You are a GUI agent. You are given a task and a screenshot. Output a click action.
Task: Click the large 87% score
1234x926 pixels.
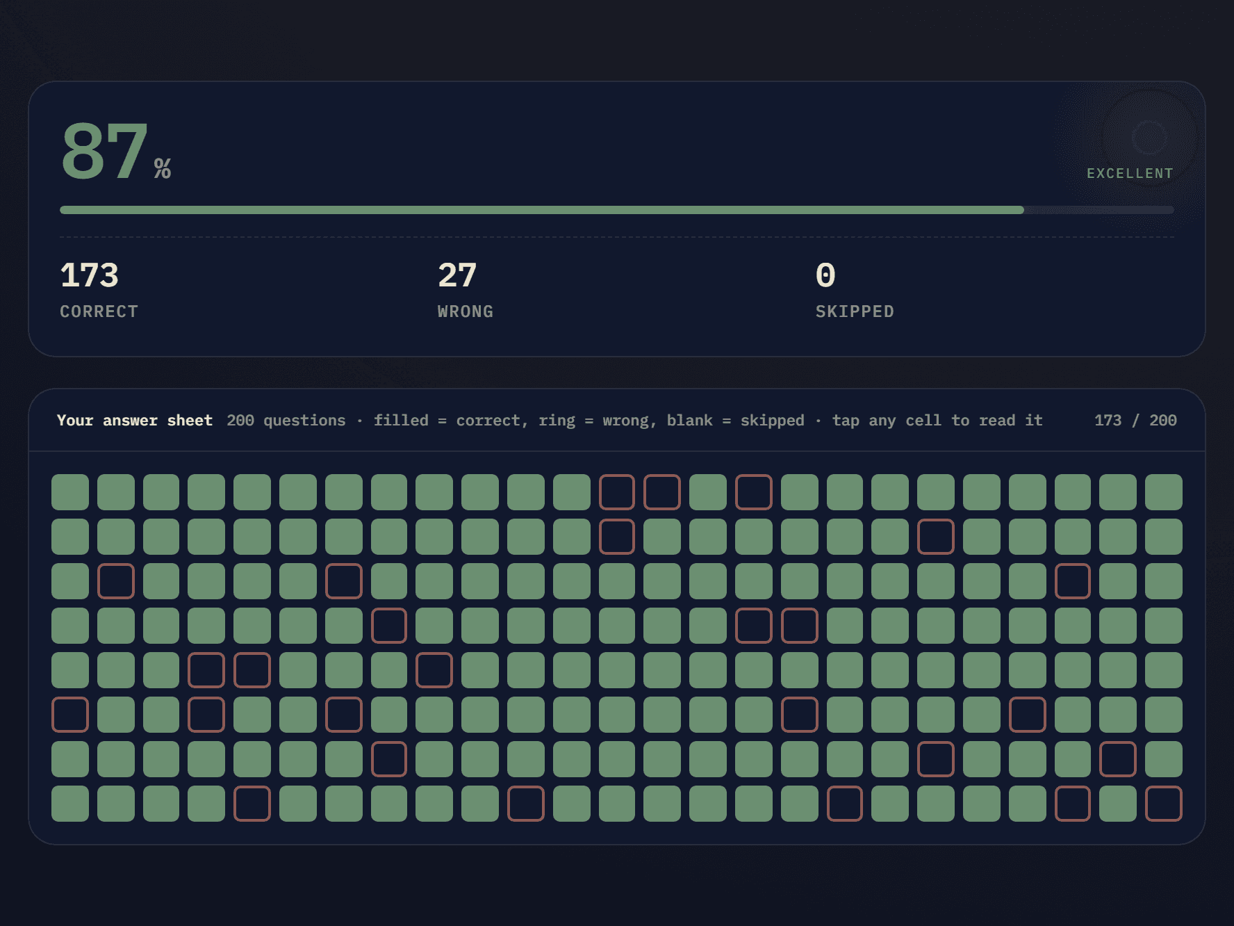click(116, 152)
